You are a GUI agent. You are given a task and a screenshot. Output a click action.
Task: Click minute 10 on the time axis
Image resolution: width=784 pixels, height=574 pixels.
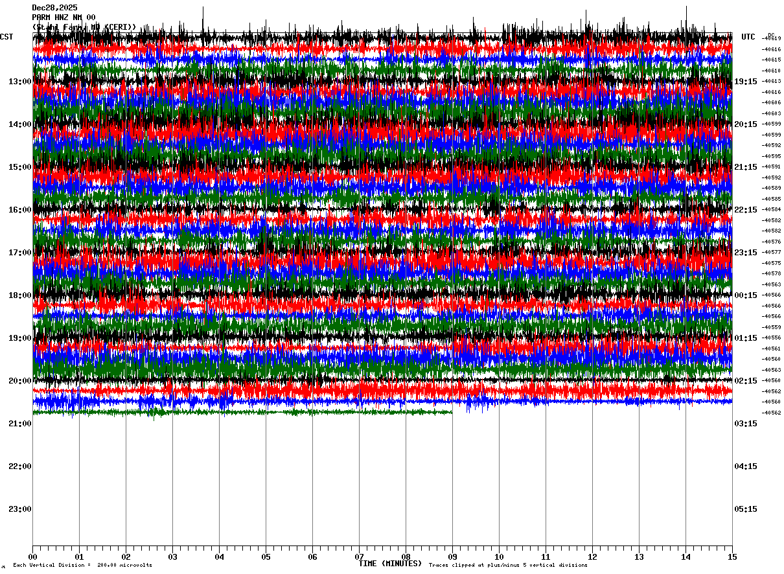click(x=499, y=557)
